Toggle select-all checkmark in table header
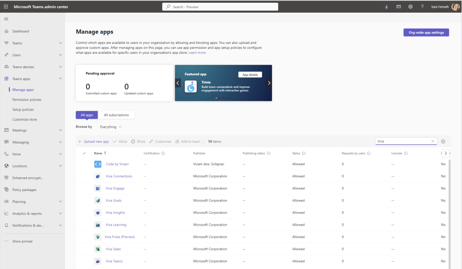 click(x=84, y=153)
